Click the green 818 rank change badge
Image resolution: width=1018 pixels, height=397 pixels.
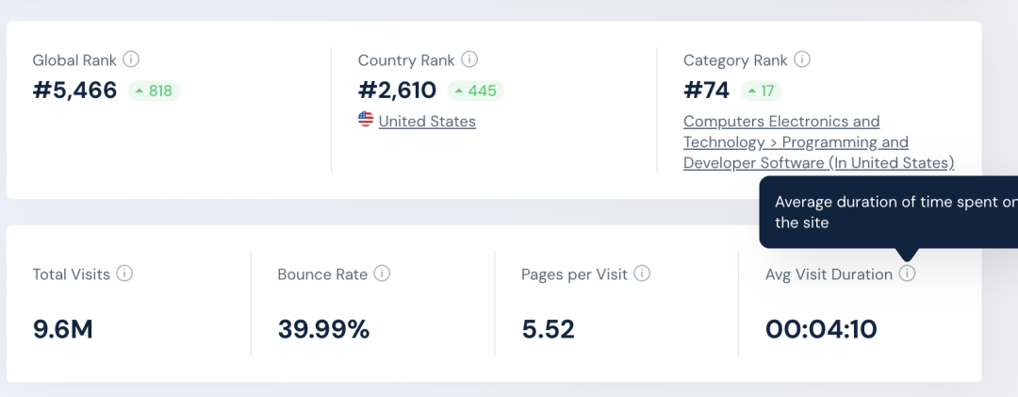[154, 91]
